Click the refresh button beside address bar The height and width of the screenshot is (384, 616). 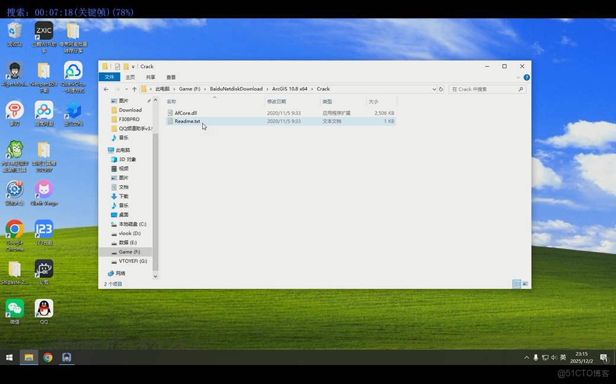(x=441, y=89)
